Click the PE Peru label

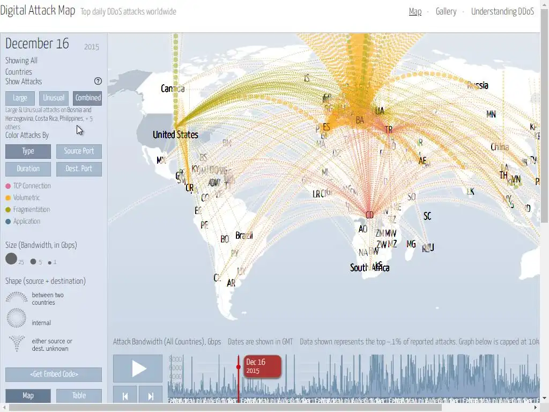[204, 225]
